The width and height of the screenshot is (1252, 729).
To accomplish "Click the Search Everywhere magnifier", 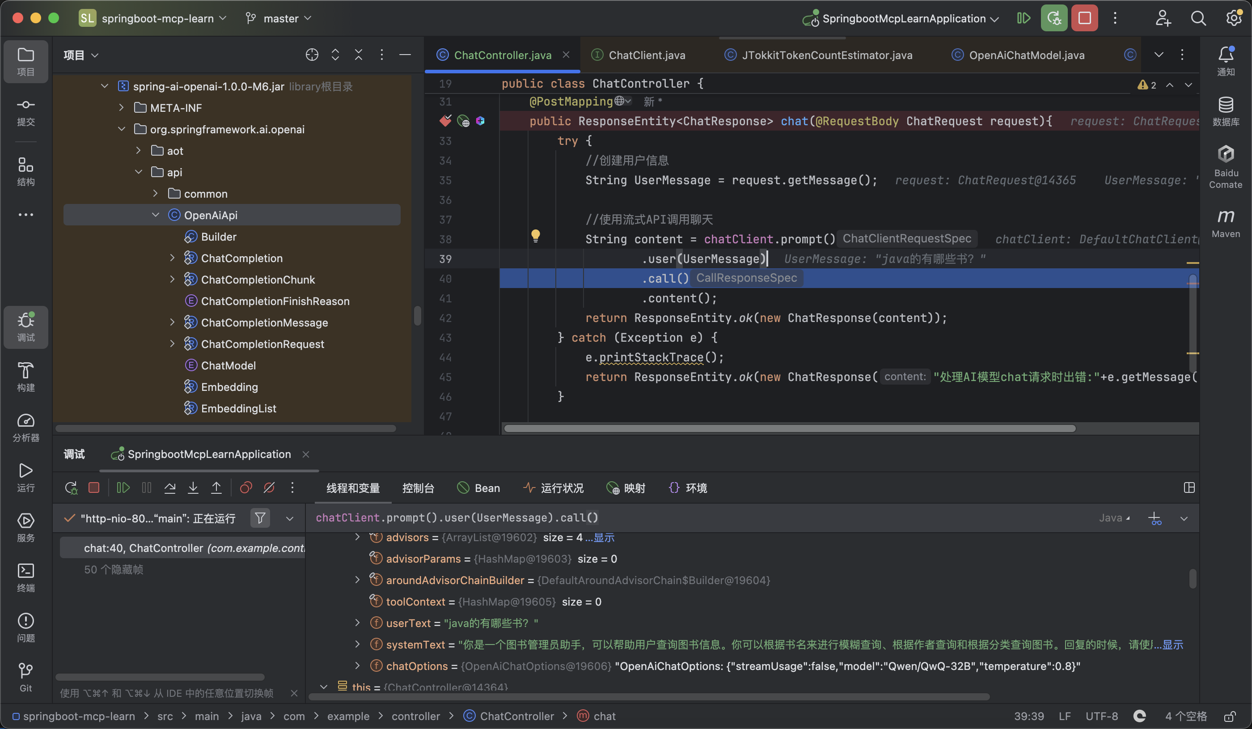I will click(x=1198, y=18).
